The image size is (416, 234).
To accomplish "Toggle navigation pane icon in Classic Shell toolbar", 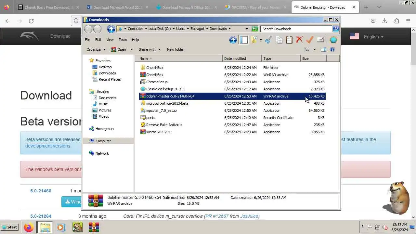I will tap(243, 40).
